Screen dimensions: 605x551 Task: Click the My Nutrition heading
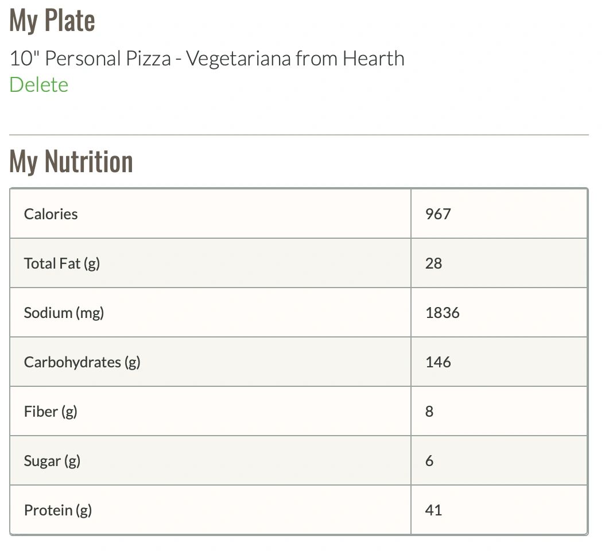[x=71, y=161]
